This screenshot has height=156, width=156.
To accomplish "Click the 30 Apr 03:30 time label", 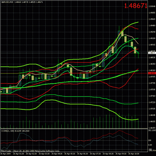I will [44, 154].
